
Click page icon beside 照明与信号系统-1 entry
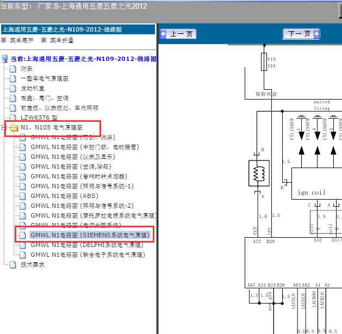23,186
